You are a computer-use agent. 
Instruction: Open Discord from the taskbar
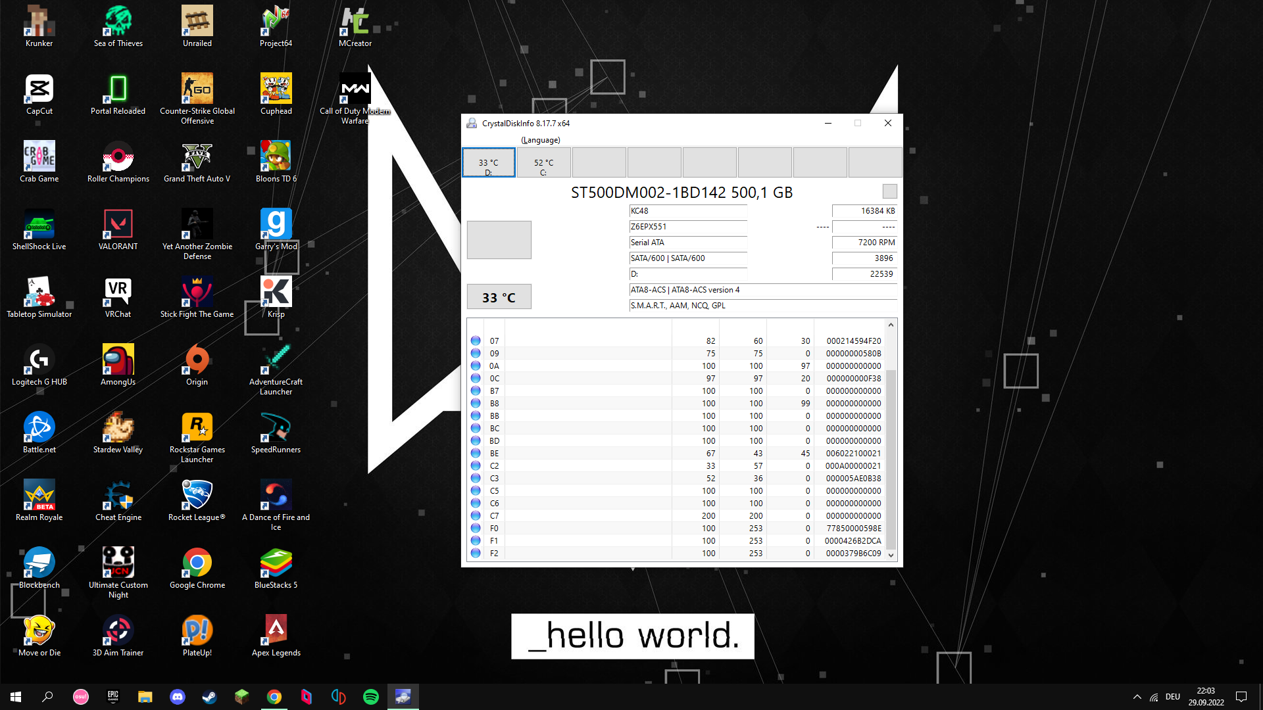(178, 697)
